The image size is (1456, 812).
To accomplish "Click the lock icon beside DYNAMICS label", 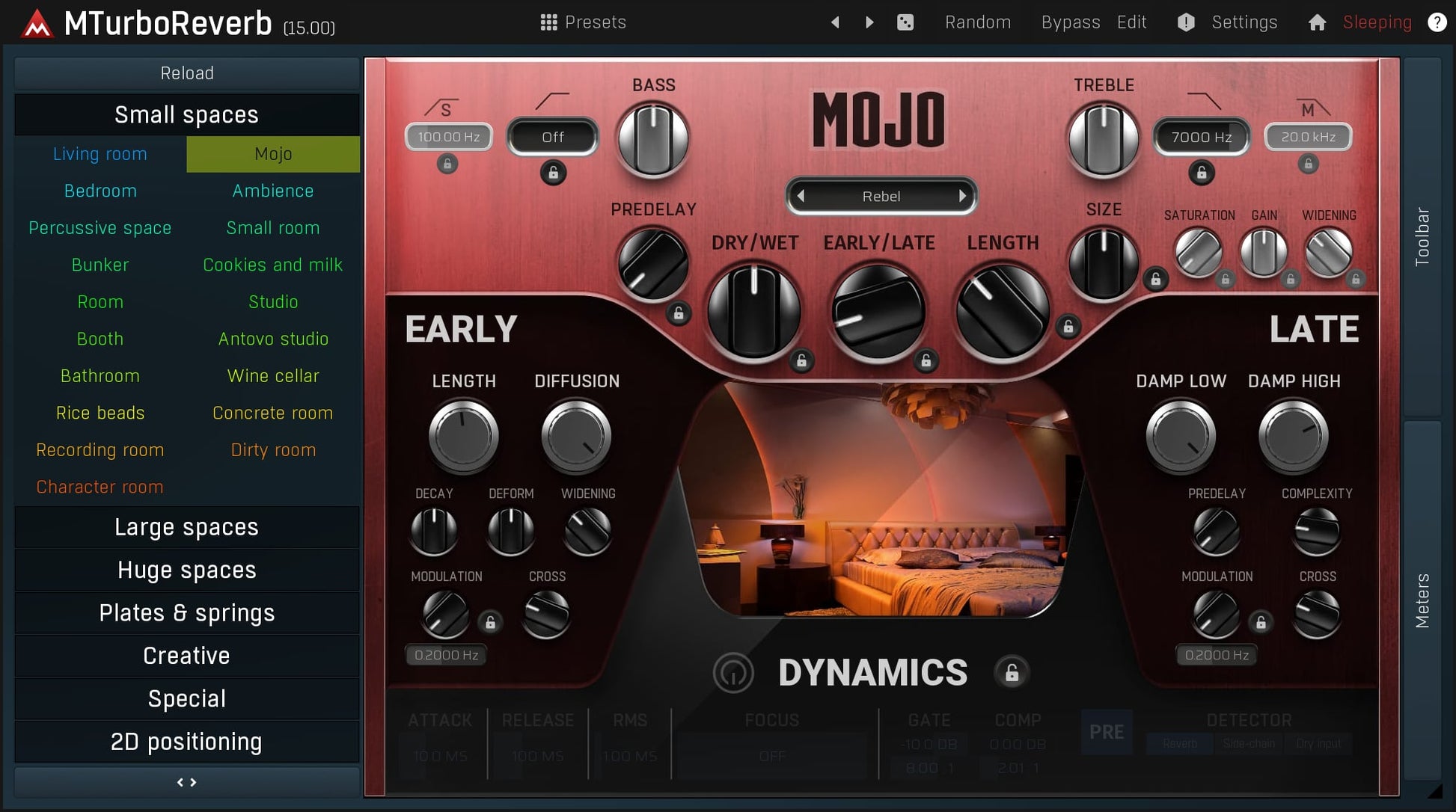I will point(1012,672).
